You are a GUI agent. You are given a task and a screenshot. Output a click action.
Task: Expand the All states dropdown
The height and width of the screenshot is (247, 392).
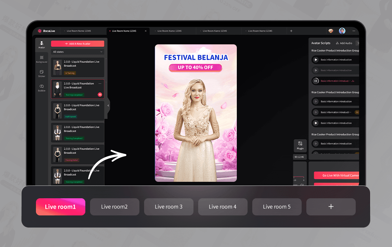point(78,52)
